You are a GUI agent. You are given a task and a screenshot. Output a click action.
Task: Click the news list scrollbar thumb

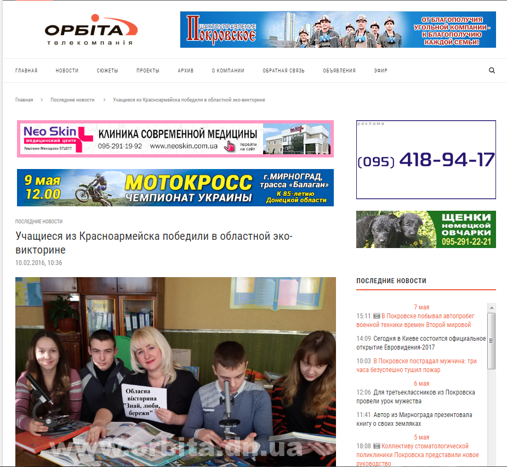pyautogui.click(x=491, y=340)
